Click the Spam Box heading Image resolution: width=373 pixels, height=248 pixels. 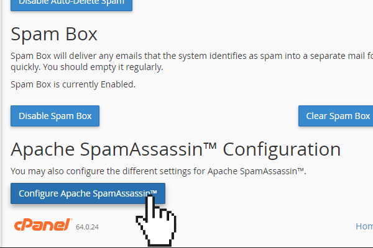point(54,35)
